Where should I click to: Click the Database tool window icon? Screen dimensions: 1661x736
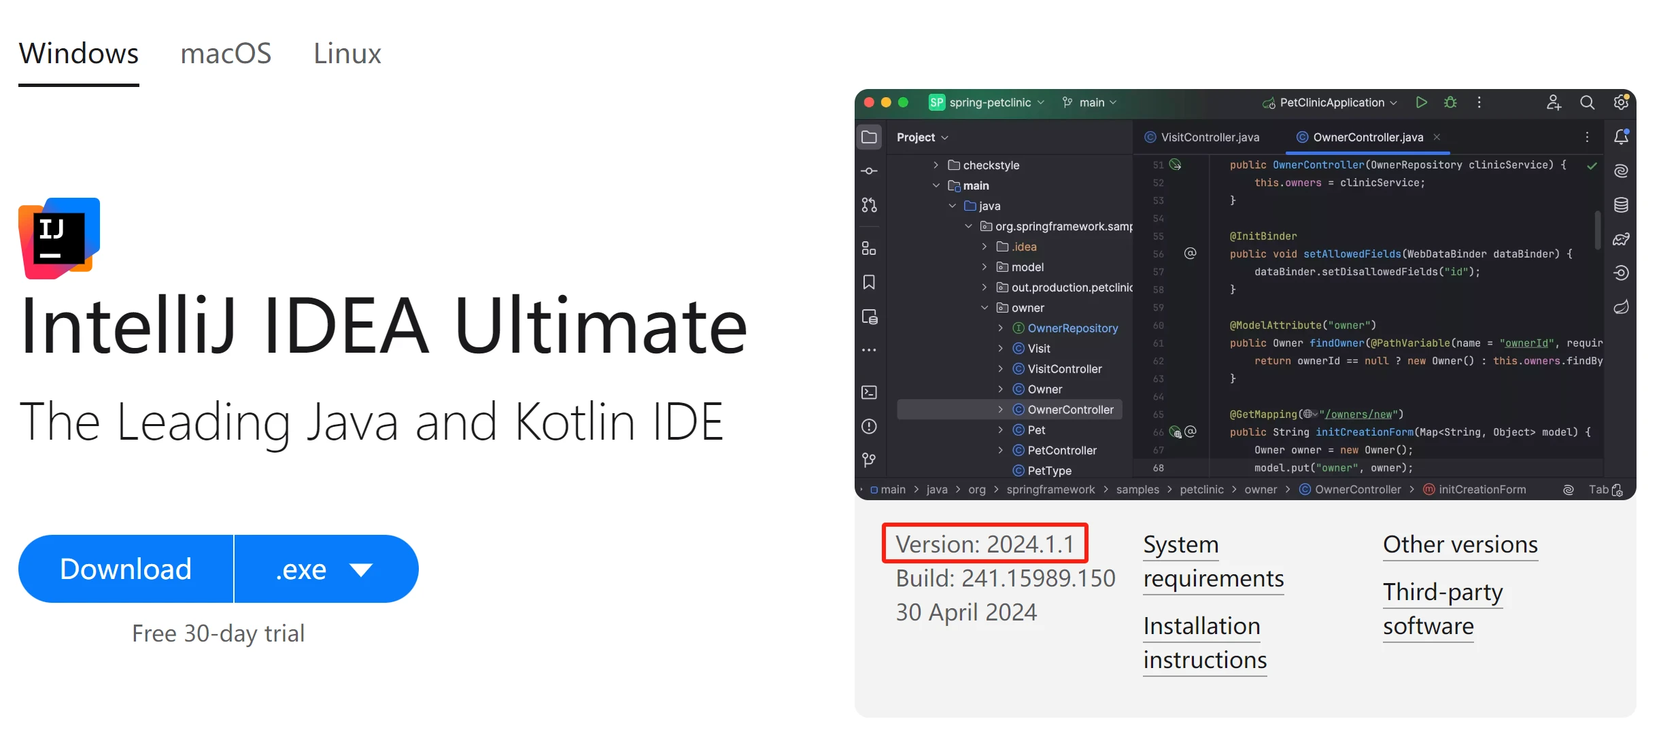[x=1621, y=205]
